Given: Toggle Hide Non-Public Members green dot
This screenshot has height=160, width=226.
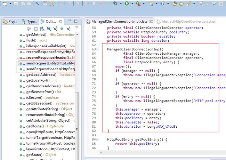Looking at the screenshot, I should [62, 29].
